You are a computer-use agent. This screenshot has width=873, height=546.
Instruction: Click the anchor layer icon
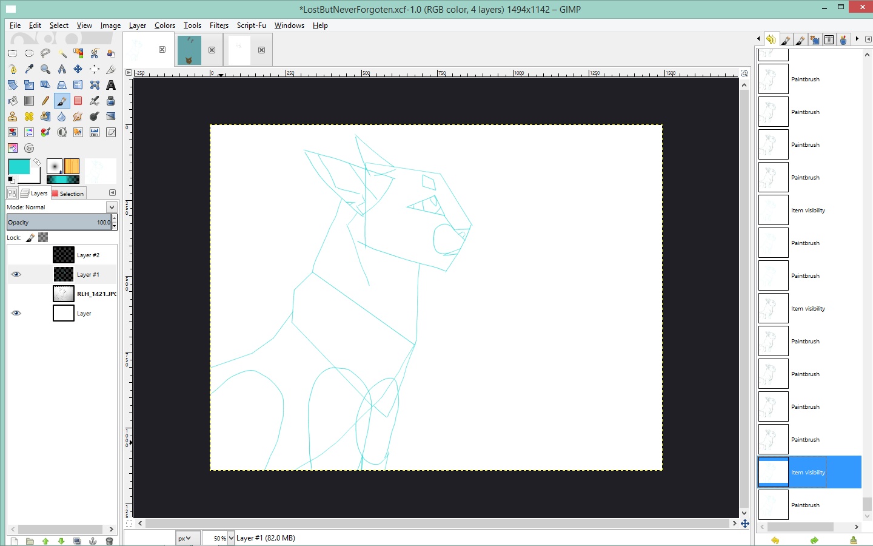click(93, 541)
